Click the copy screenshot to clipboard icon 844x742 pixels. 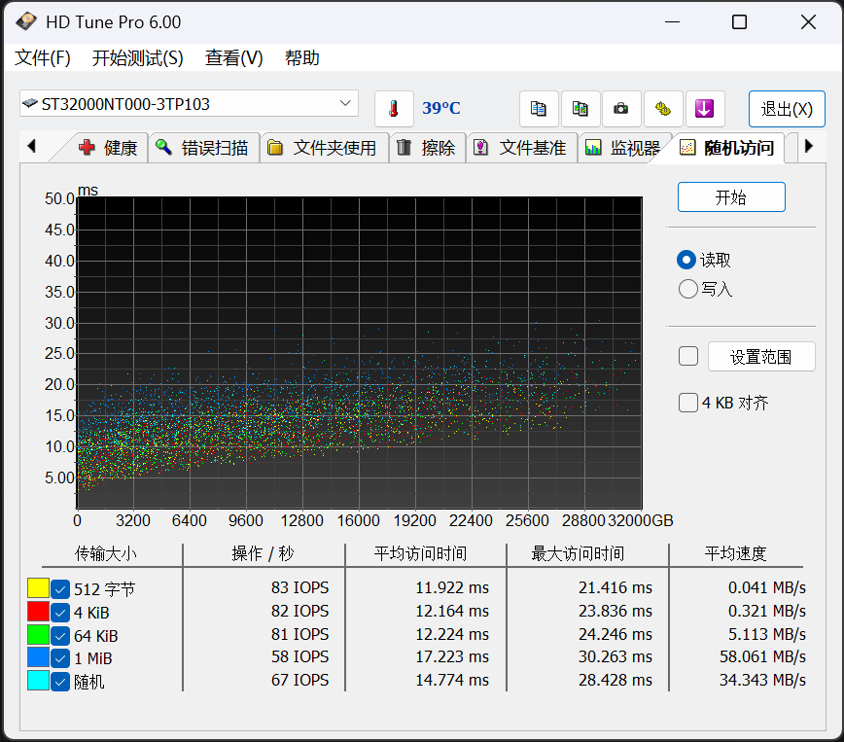(580, 108)
